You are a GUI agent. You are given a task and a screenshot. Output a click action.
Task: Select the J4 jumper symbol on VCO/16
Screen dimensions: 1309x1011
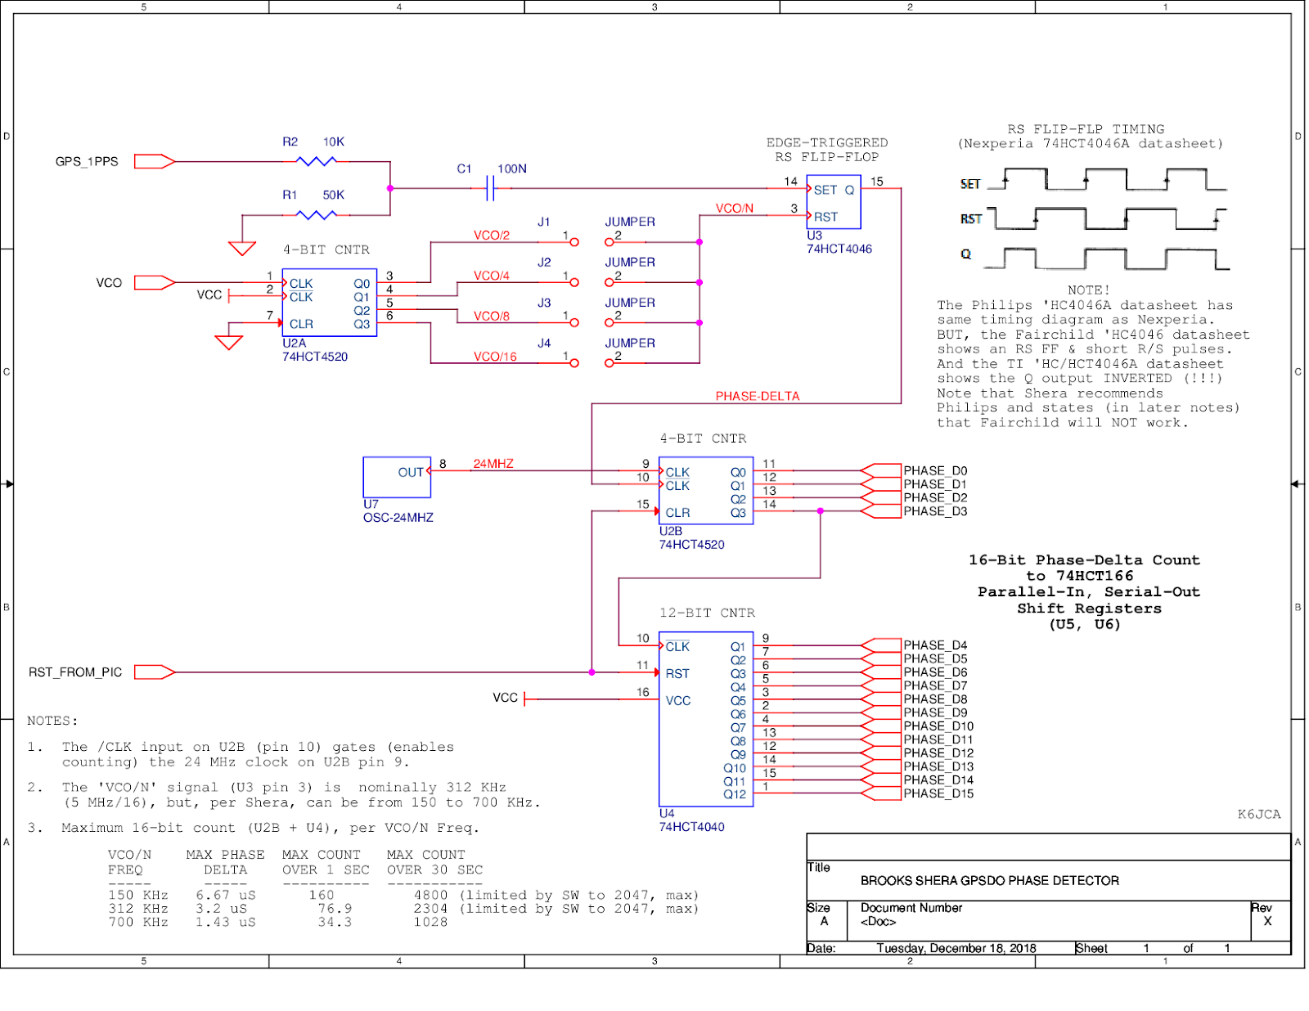click(x=592, y=363)
